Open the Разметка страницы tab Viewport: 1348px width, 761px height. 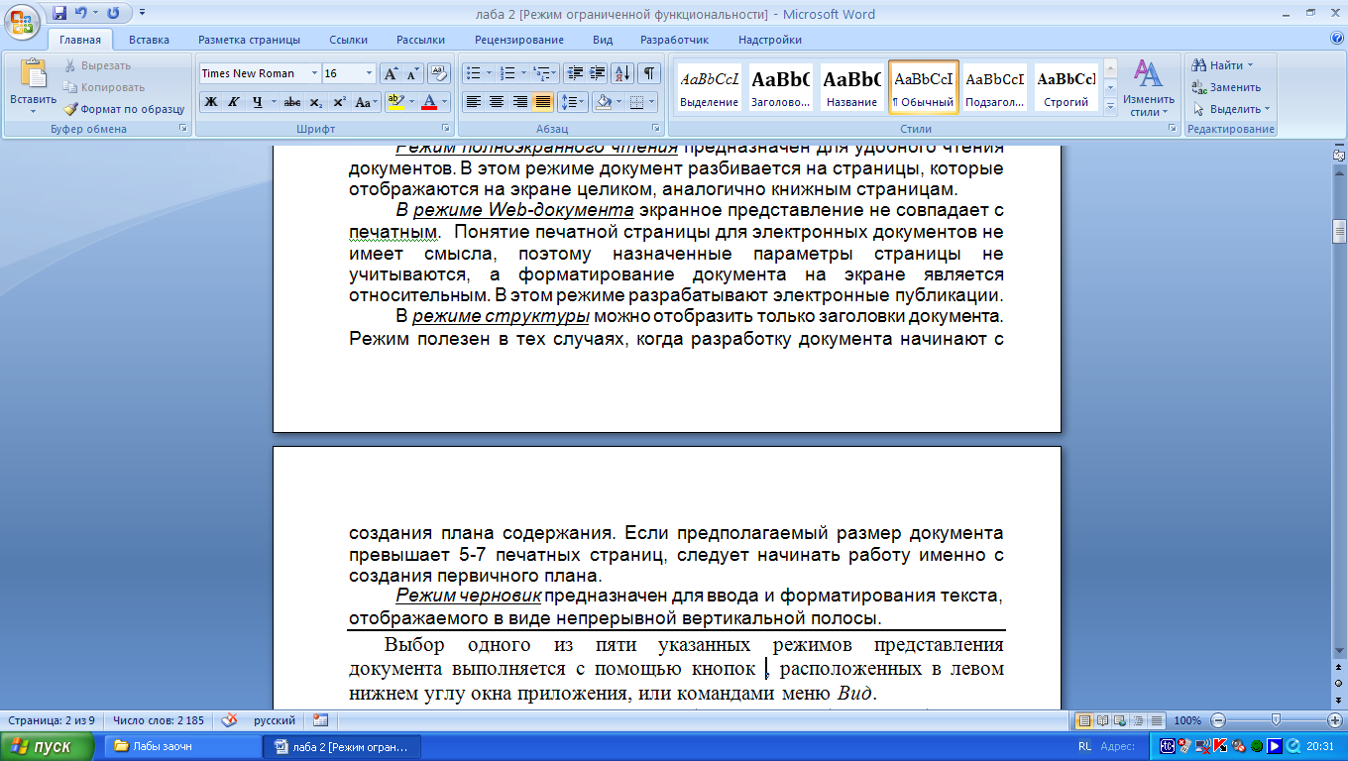pos(249,40)
